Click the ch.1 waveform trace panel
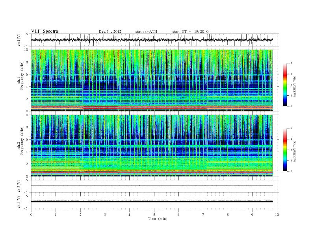The image size is (312, 241). pos(155,40)
